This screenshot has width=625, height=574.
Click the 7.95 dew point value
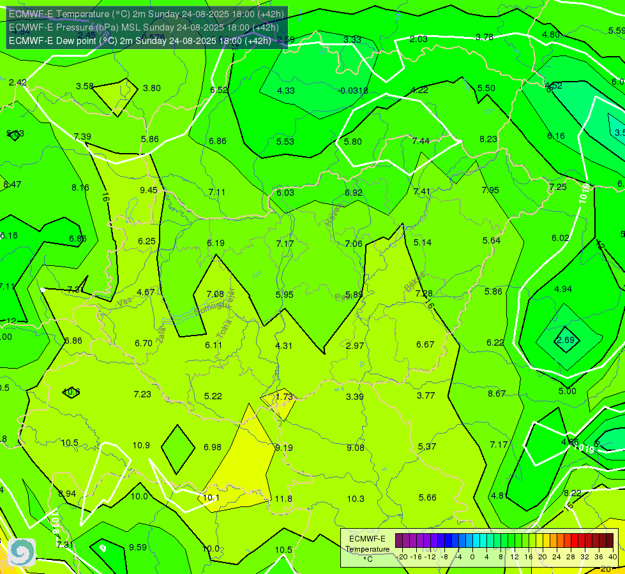490,190
